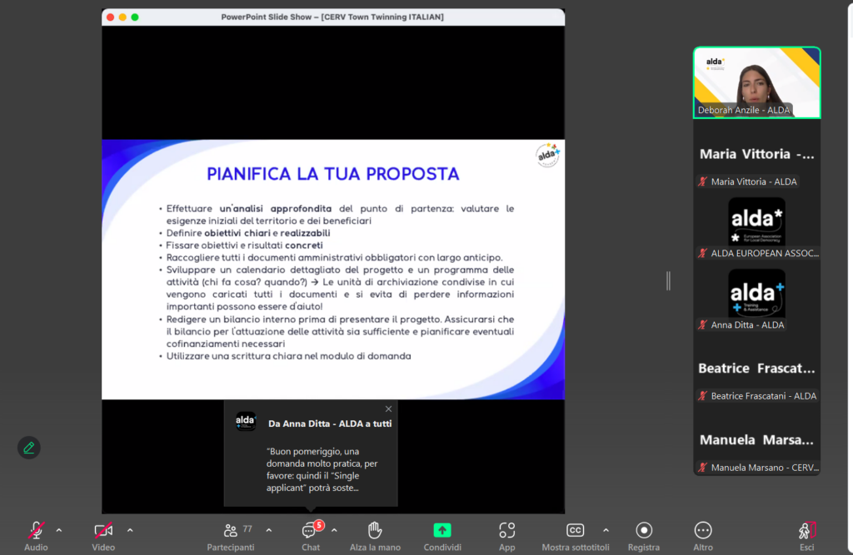Click the panel resize divider handle

668,281
